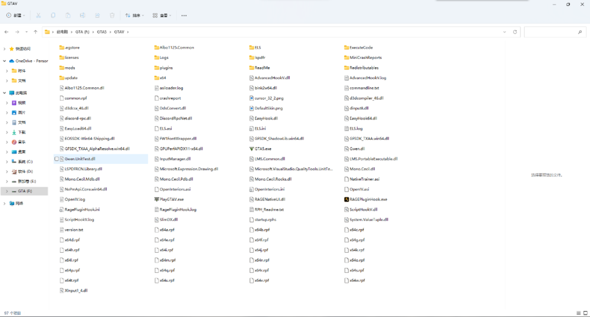Image resolution: width=590 pixels, height=317 pixels.
Task: Select the common.rpf file
Action: point(73,98)
